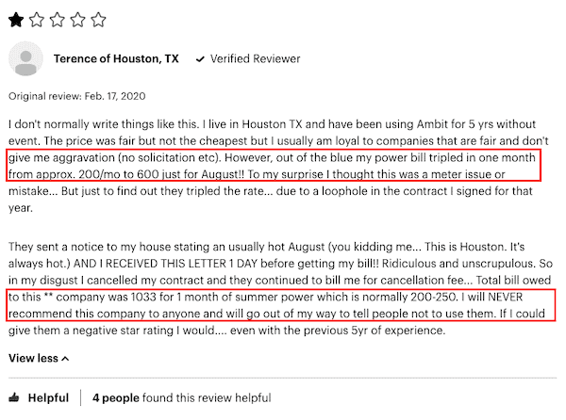Click the second empty rating star
Viewport: 566px width, 420px height.
[x=37, y=20]
